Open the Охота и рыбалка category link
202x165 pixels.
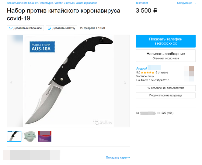click(x=86, y=3)
